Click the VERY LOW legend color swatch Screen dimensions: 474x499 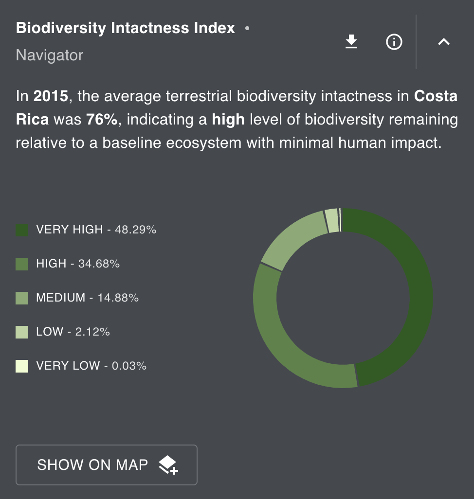pos(22,366)
